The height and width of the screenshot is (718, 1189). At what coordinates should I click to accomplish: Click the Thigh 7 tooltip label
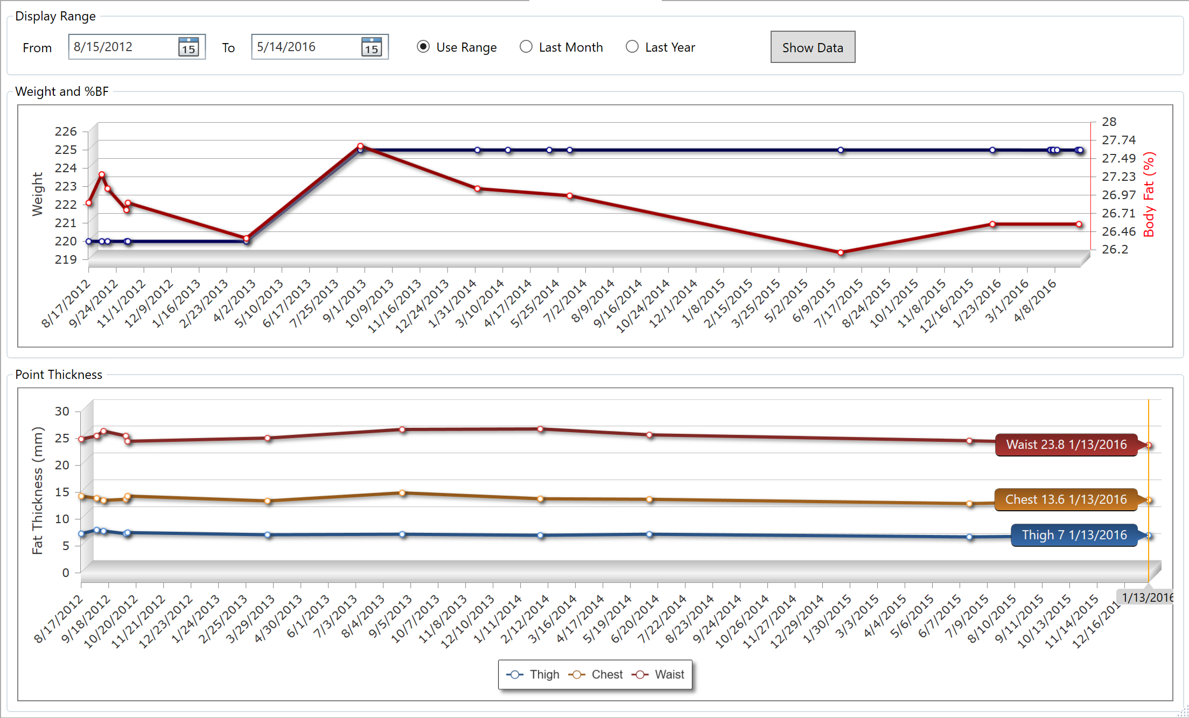tap(1074, 535)
